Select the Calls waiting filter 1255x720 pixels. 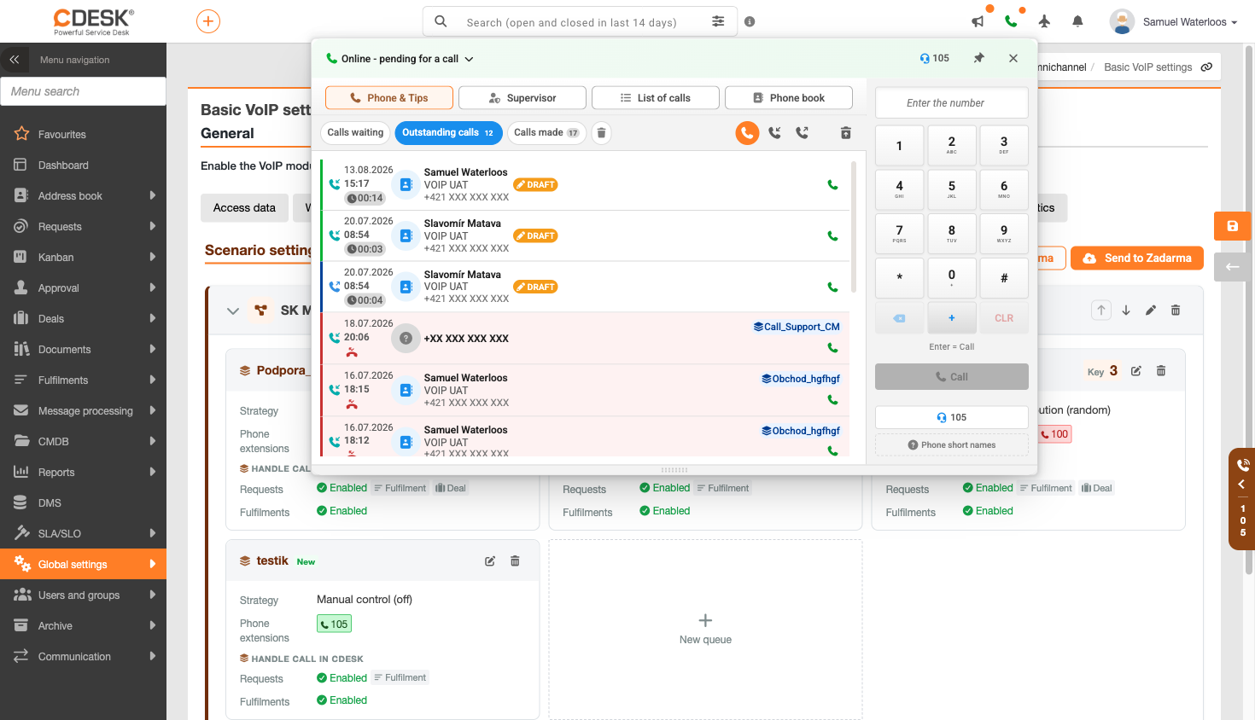(x=355, y=133)
